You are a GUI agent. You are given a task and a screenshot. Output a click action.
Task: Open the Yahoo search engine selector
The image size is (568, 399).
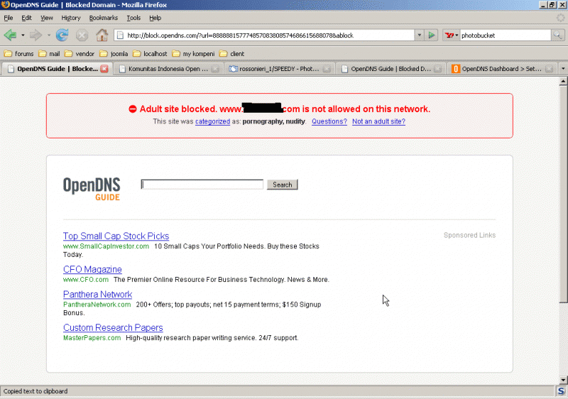tap(452, 35)
